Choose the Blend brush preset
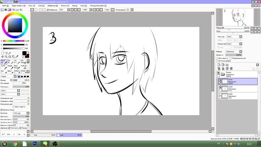This screenshot has width=261, height=147. [11, 71]
